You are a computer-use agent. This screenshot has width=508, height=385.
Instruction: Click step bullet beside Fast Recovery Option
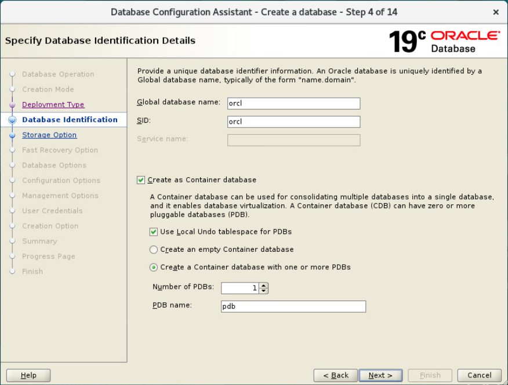(12, 150)
